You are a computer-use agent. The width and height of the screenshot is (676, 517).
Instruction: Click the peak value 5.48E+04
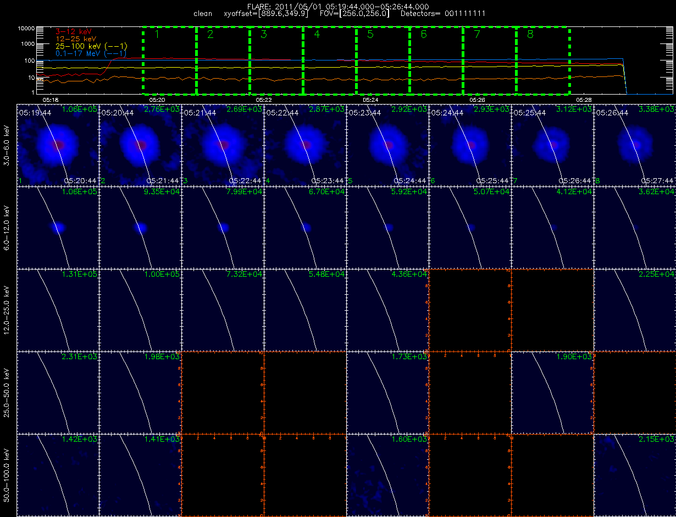pyautogui.click(x=327, y=274)
